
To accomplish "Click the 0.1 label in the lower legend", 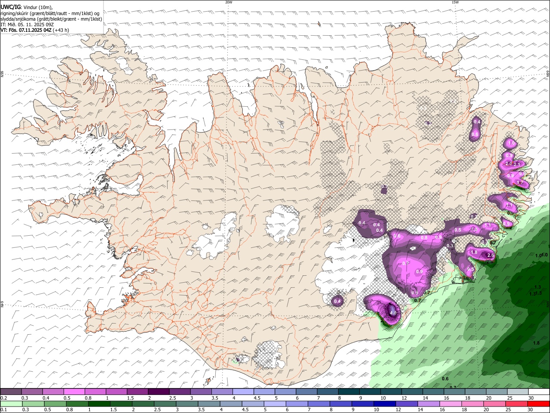I will coord(3,410).
